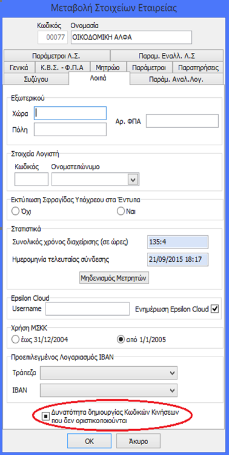Switch to the Παρατηρήσεις tab
Viewport: 229px width, 455px height.
(x=198, y=68)
